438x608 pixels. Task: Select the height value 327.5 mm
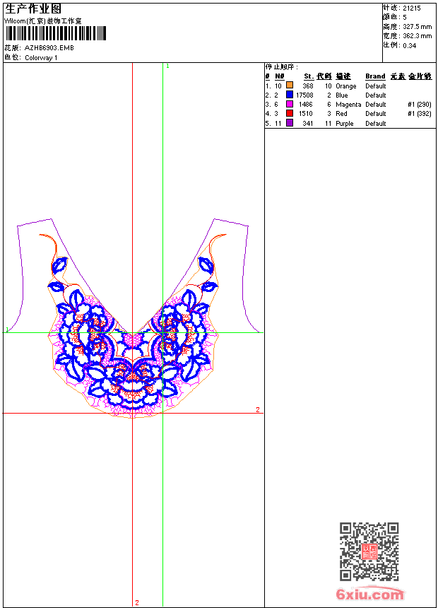(417, 27)
